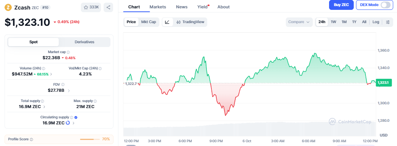Open TradingView candlestick chart view
Image resolution: width=397 pixels, height=146 pixels.
tap(190, 22)
